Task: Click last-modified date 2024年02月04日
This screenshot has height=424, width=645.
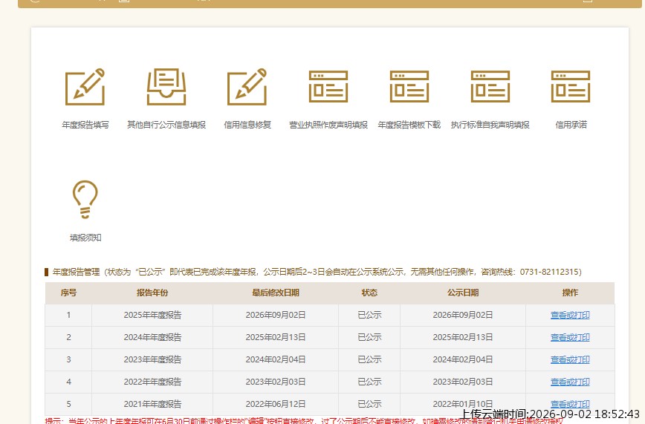Action: click(x=276, y=359)
